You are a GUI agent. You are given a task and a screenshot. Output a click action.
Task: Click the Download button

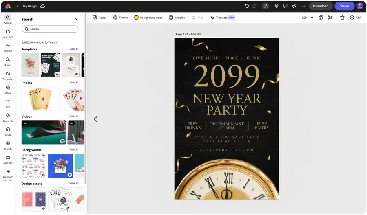321,6
